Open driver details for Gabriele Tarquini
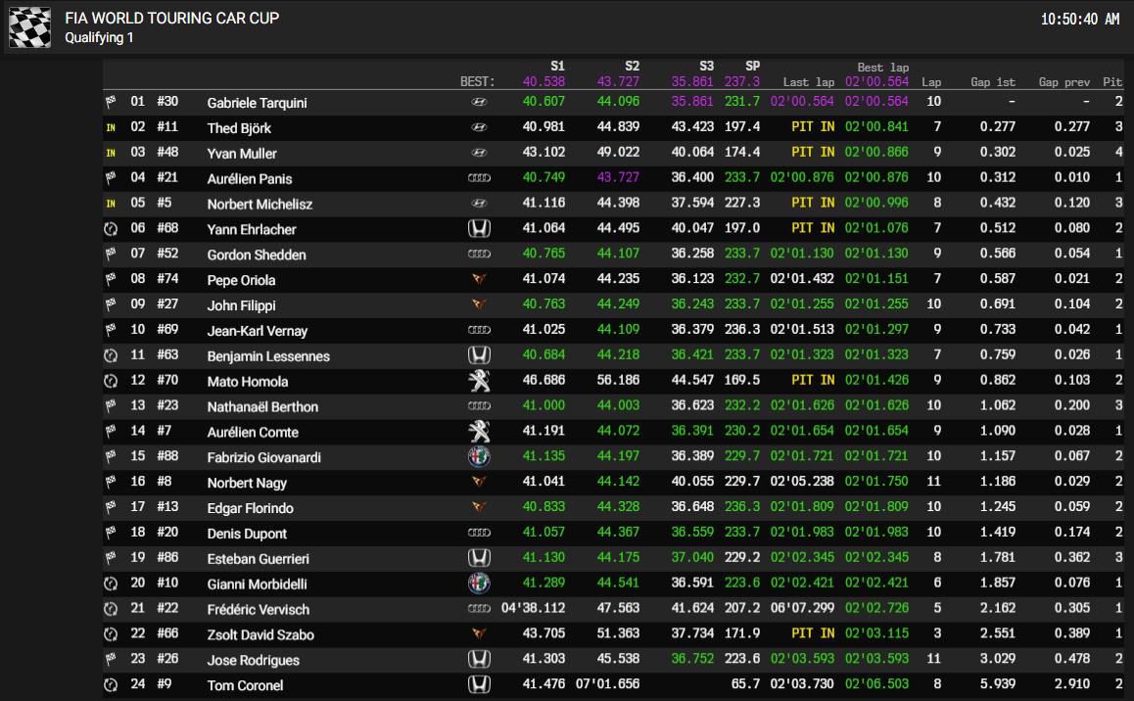 click(x=258, y=101)
